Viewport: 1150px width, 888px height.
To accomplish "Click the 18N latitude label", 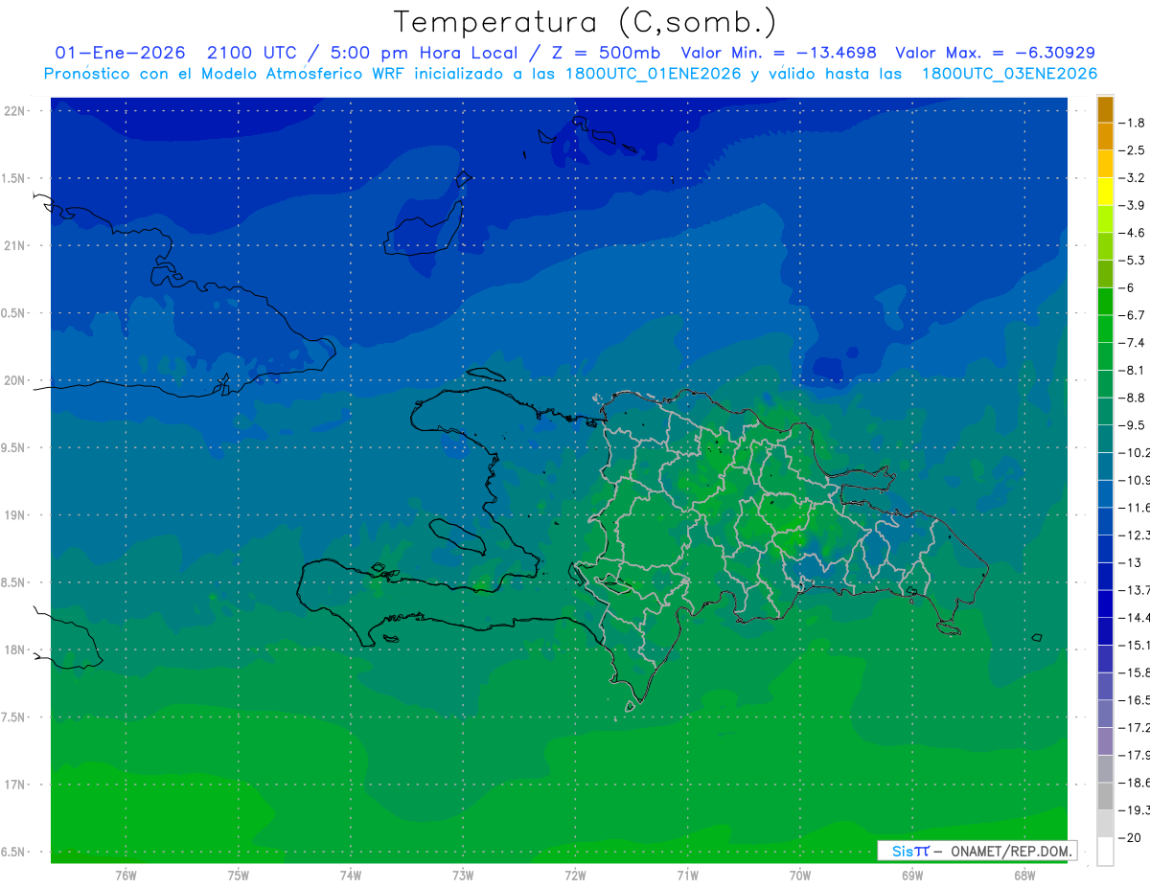I will click(15, 650).
